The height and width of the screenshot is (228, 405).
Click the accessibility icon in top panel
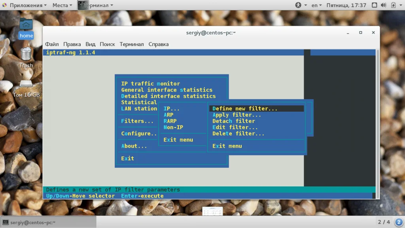point(298,5)
